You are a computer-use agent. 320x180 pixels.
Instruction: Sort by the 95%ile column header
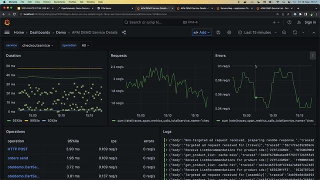click(73, 141)
